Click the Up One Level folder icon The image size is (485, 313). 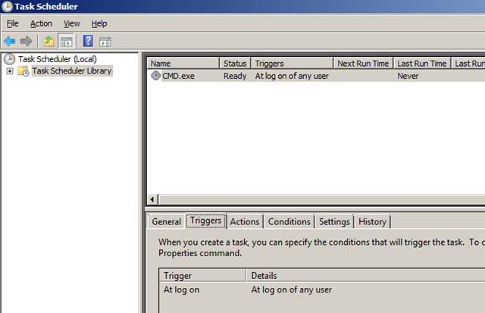tap(48, 41)
